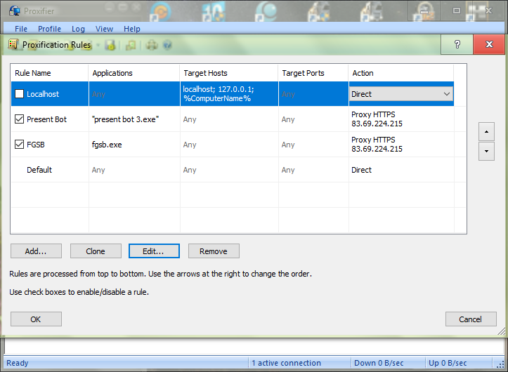Click Present Bot's Any target hosts cell
The width and height of the screenshot is (508, 372).
pos(229,119)
